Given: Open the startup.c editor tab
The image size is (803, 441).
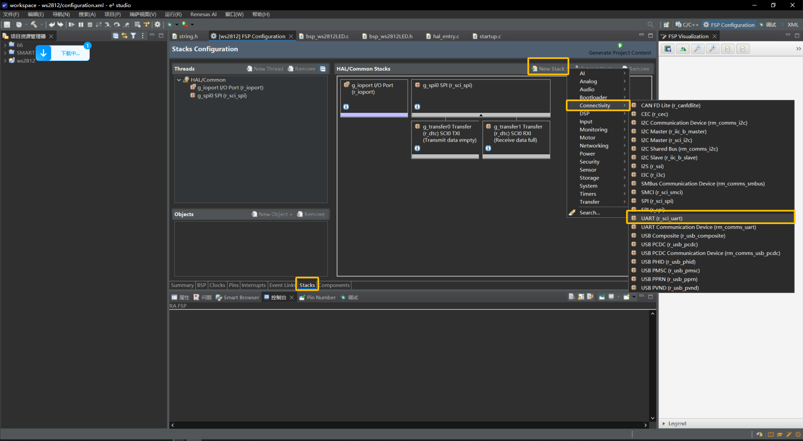Looking at the screenshot, I should coord(486,36).
